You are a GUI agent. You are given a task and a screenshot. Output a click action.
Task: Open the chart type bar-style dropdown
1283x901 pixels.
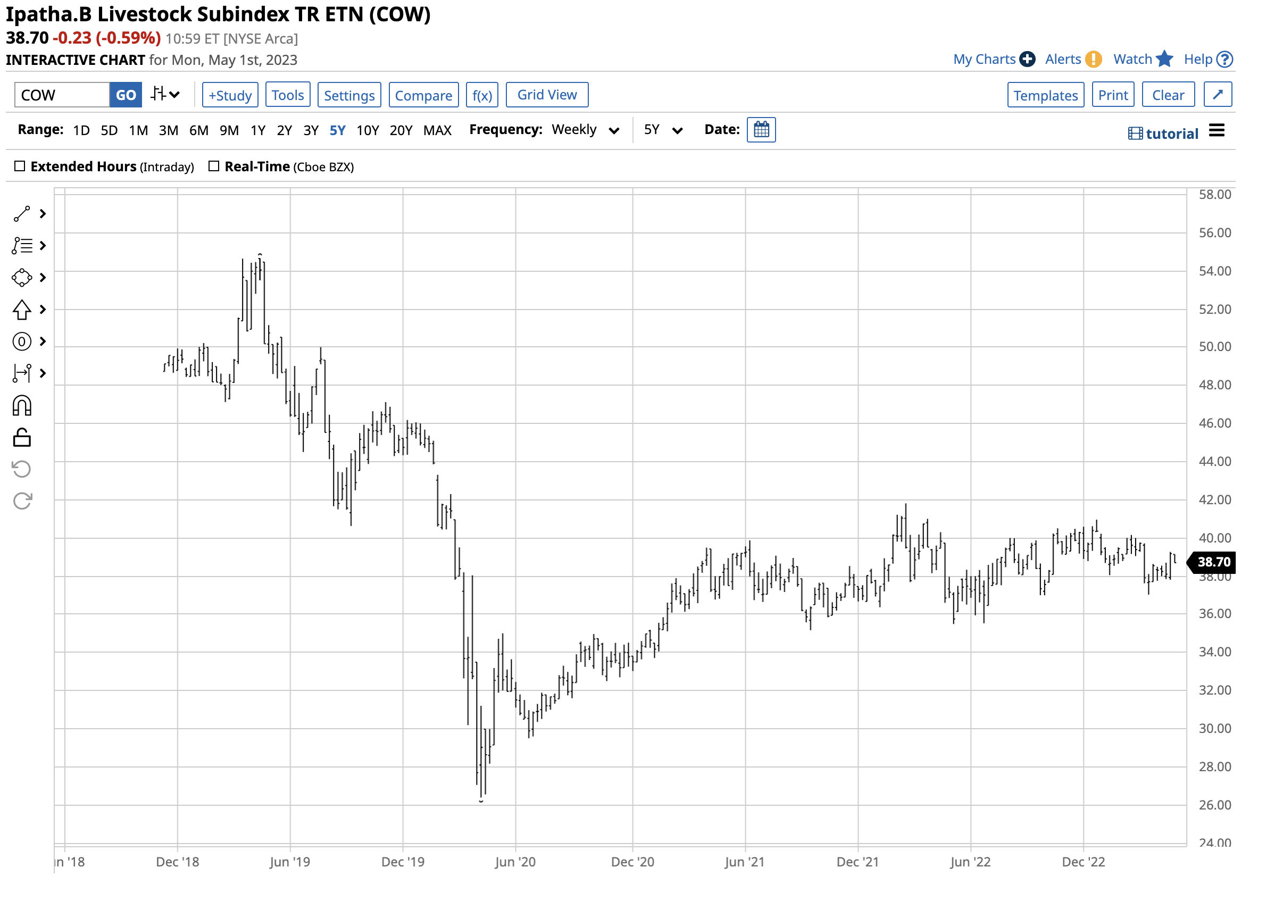click(x=165, y=94)
